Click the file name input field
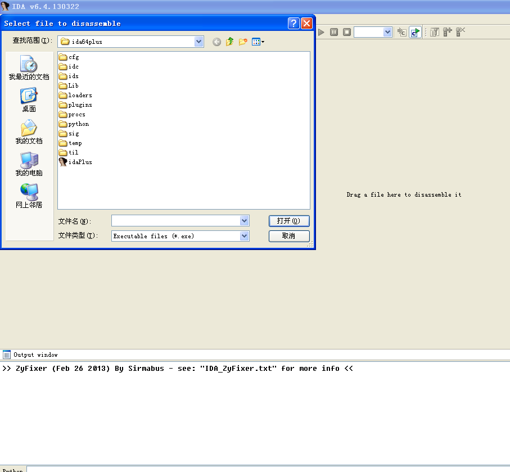The height and width of the screenshot is (472, 510). [175, 221]
